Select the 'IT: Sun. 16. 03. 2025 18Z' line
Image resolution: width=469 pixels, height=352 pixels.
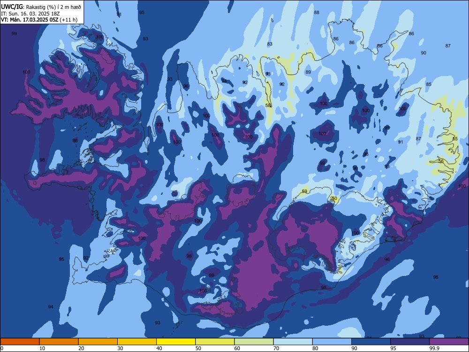pos(30,14)
